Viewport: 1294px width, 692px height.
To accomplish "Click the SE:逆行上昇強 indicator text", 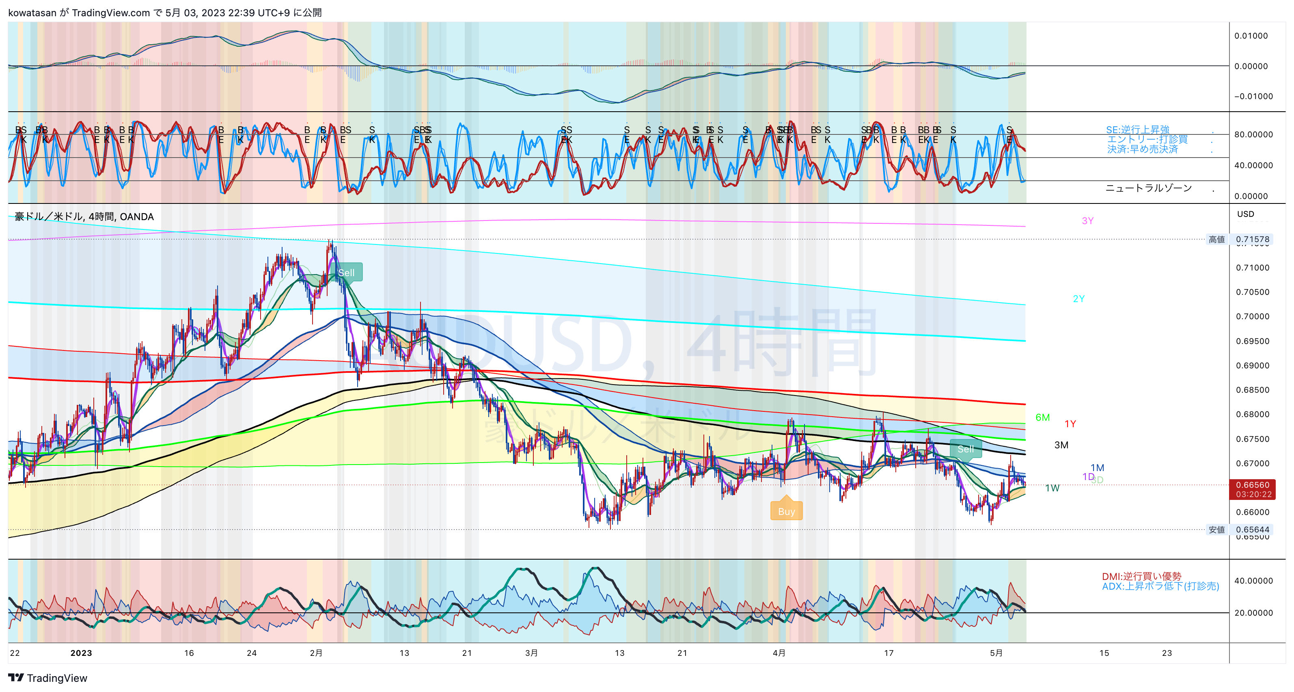I will tap(1138, 130).
